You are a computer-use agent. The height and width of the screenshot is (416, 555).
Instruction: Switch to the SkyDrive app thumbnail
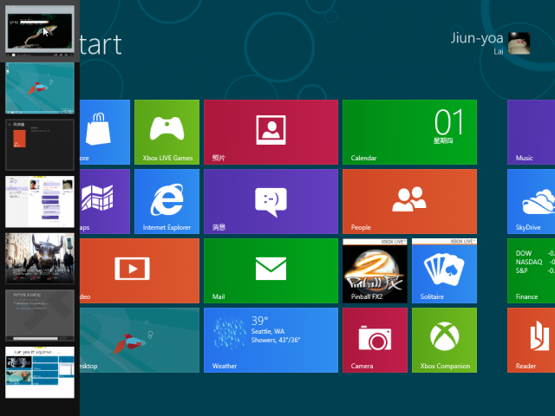(40, 372)
